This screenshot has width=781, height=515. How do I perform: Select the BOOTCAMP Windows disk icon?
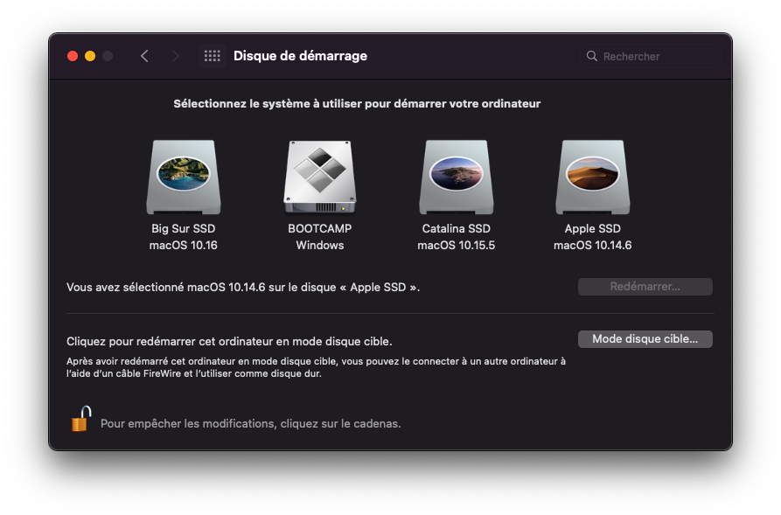[320, 177]
